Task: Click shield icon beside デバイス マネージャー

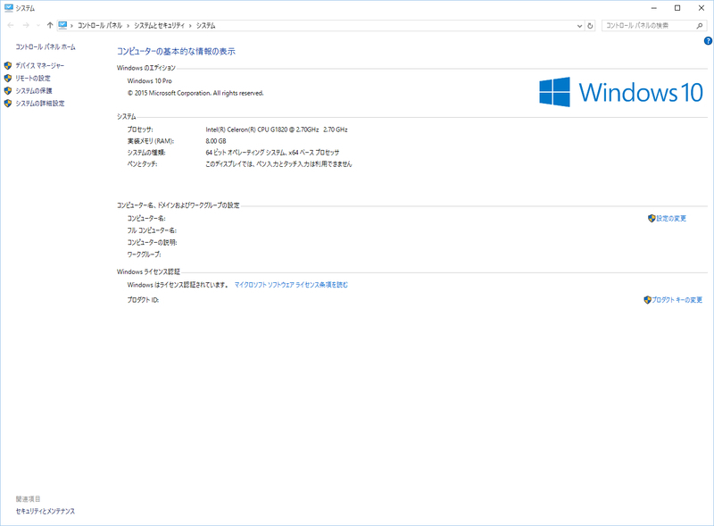Action: 8,65
